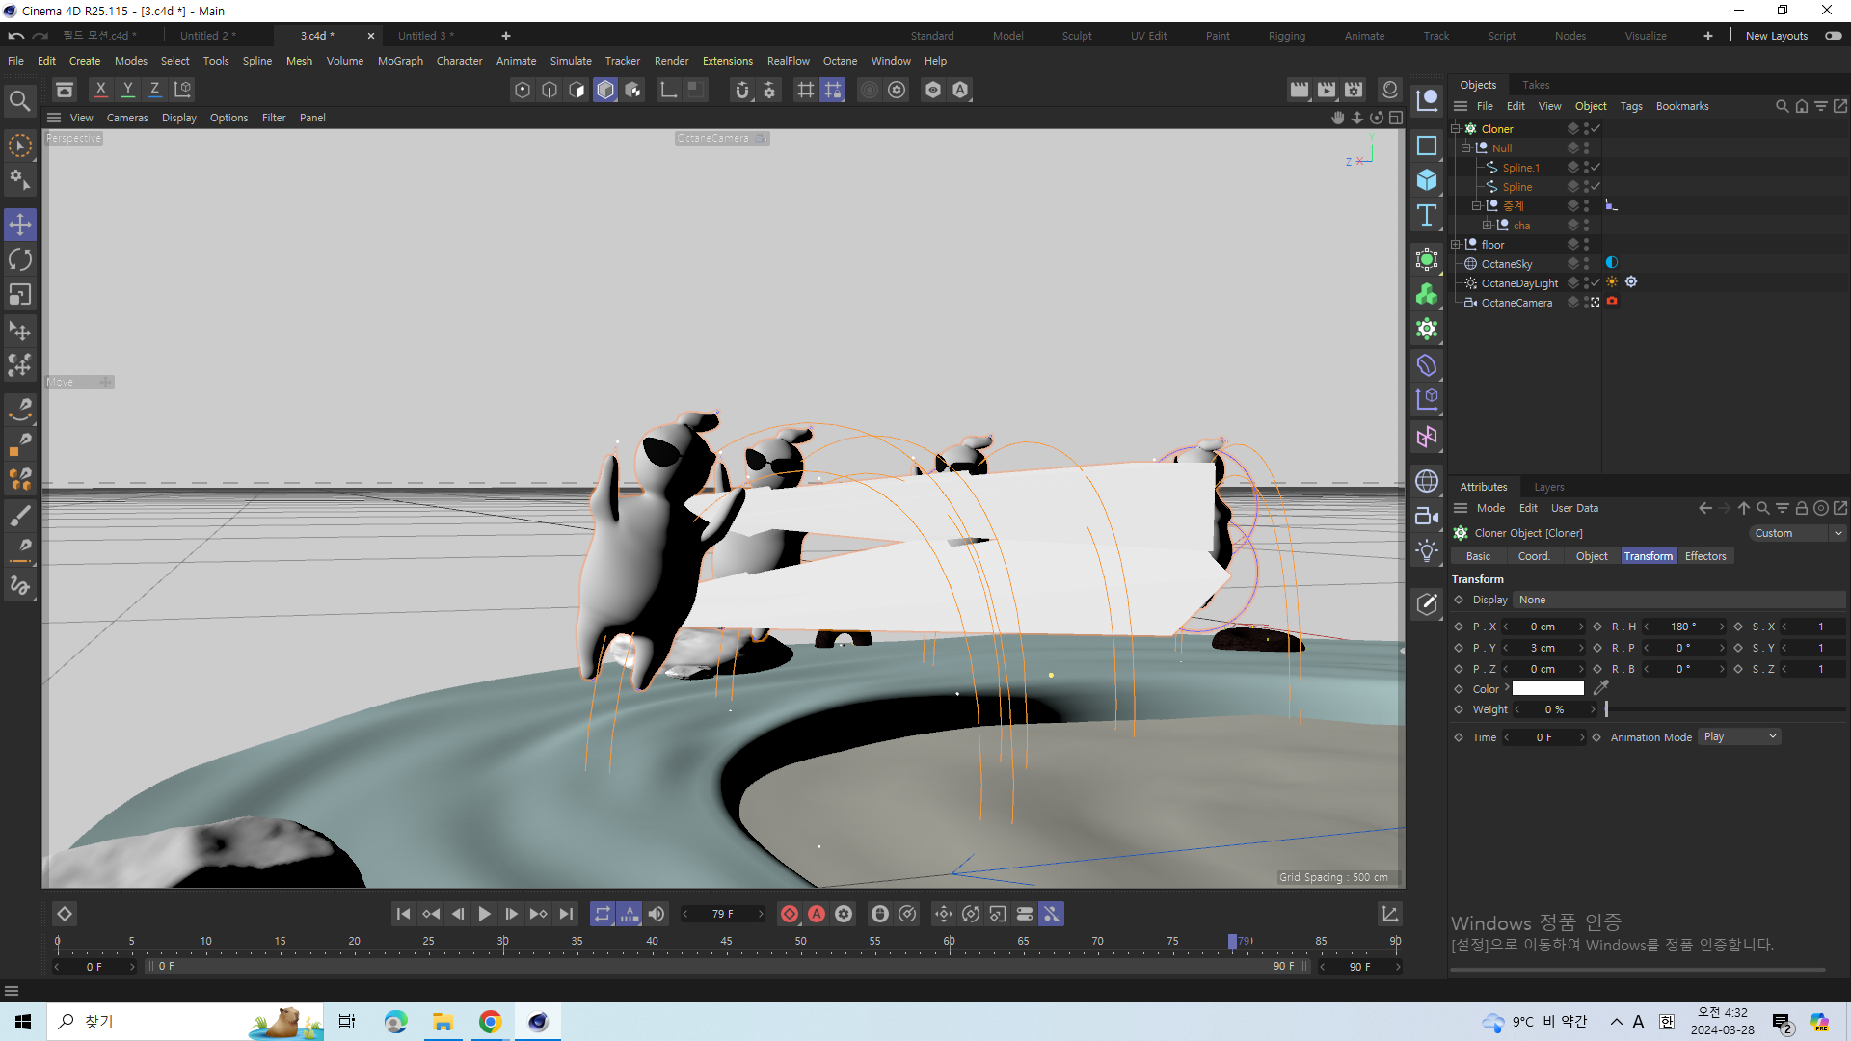Toggle Y axis lock icon
This screenshot has width=1851, height=1041.
127,90
